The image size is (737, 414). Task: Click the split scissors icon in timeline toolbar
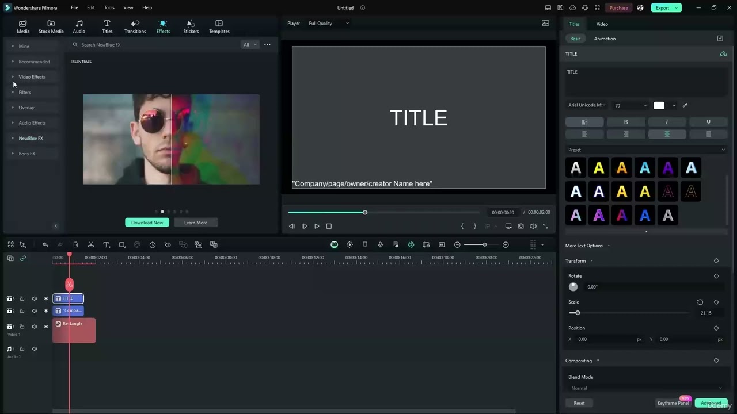coord(91,245)
